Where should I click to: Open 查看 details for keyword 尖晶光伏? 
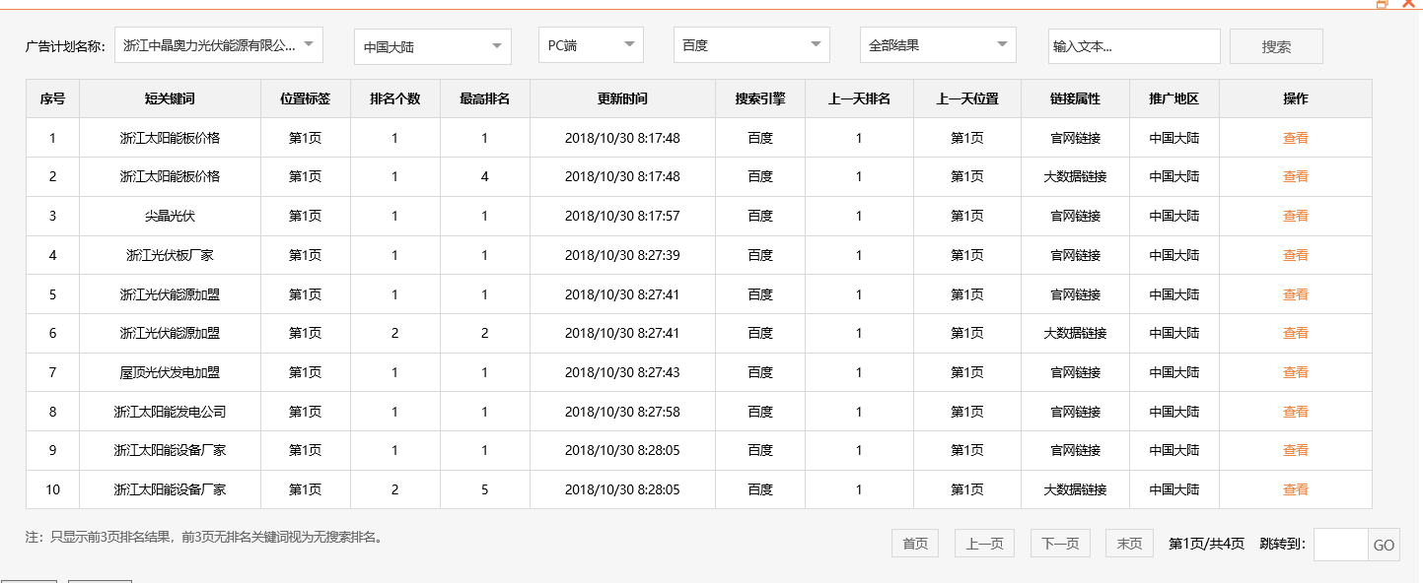coord(1295,216)
